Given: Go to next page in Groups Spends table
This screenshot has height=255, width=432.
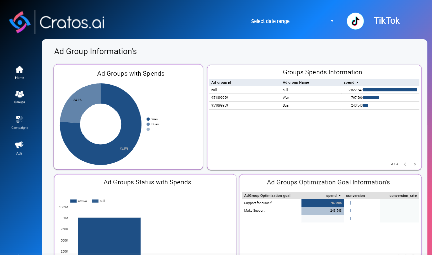Looking at the screenshot, I should point(414,164).
